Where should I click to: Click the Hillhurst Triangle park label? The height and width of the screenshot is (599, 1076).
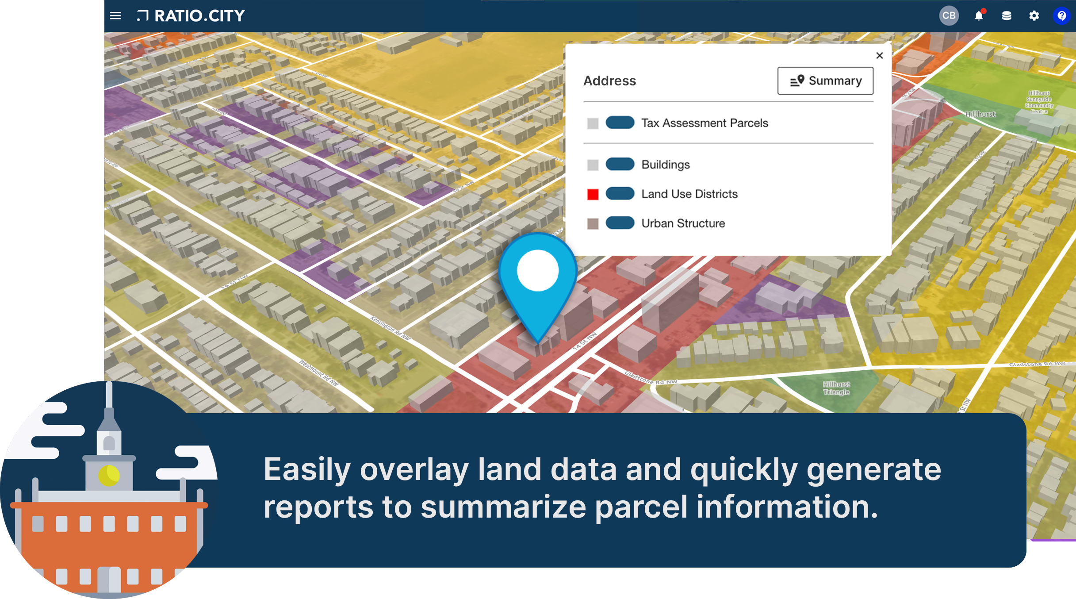tap(836, 388)
